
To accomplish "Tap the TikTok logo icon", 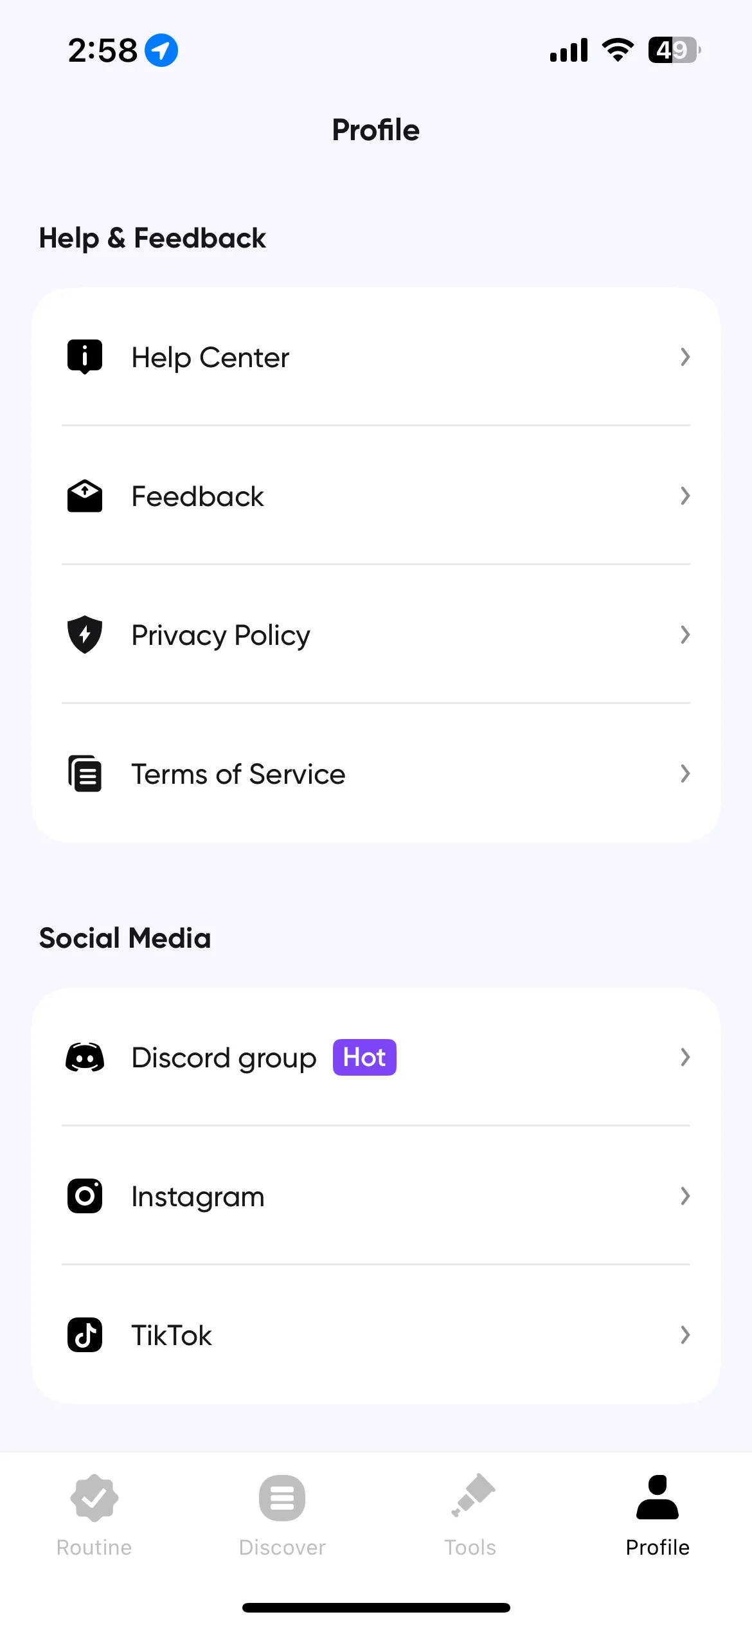I will pos(85,1335).
